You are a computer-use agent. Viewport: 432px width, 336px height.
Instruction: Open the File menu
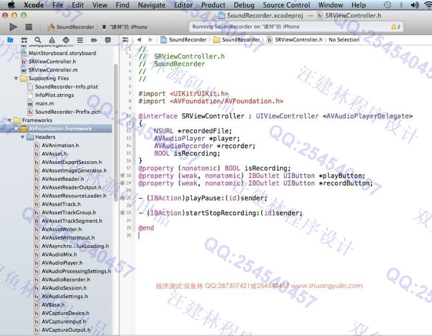58,5
